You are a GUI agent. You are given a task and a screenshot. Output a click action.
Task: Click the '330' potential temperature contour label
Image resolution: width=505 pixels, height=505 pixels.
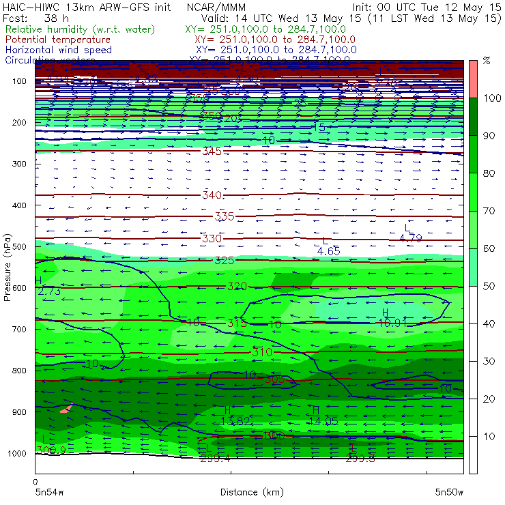pos(212,239)
